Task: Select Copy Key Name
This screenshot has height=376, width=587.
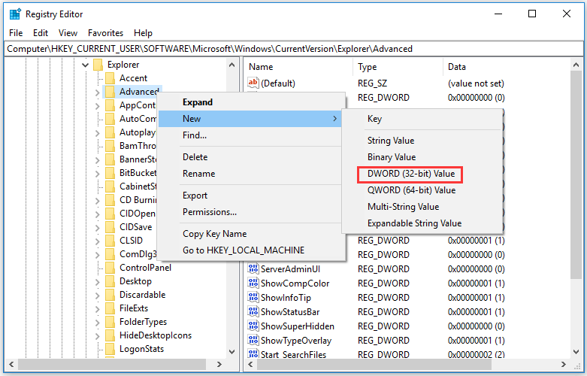Action: coord(250,234)
